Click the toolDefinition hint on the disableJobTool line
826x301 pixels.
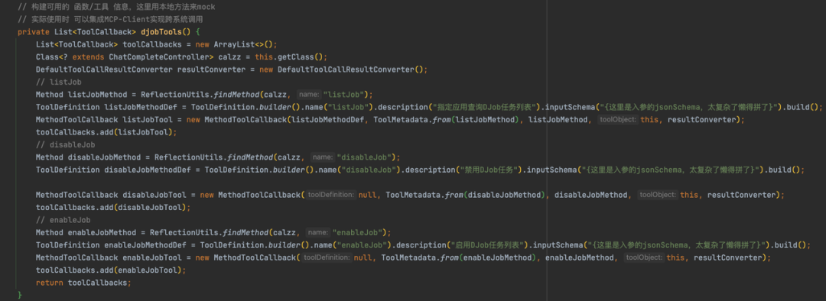click(x=331, y=195)
